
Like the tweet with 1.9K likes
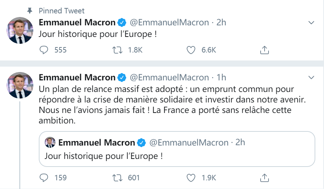191,177
